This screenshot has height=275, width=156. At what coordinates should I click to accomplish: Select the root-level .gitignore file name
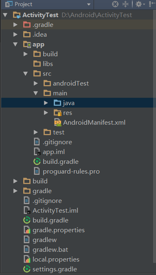[47, 201]
